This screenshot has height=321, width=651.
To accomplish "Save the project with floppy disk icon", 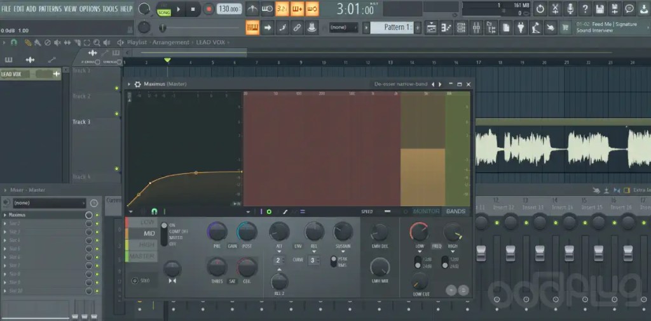I will pos(600,9).
